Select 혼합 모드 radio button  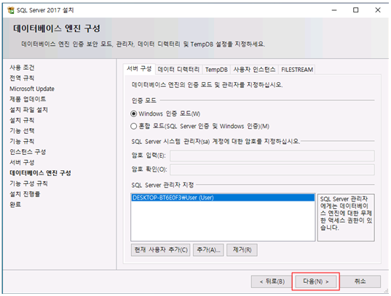[134, 127]
